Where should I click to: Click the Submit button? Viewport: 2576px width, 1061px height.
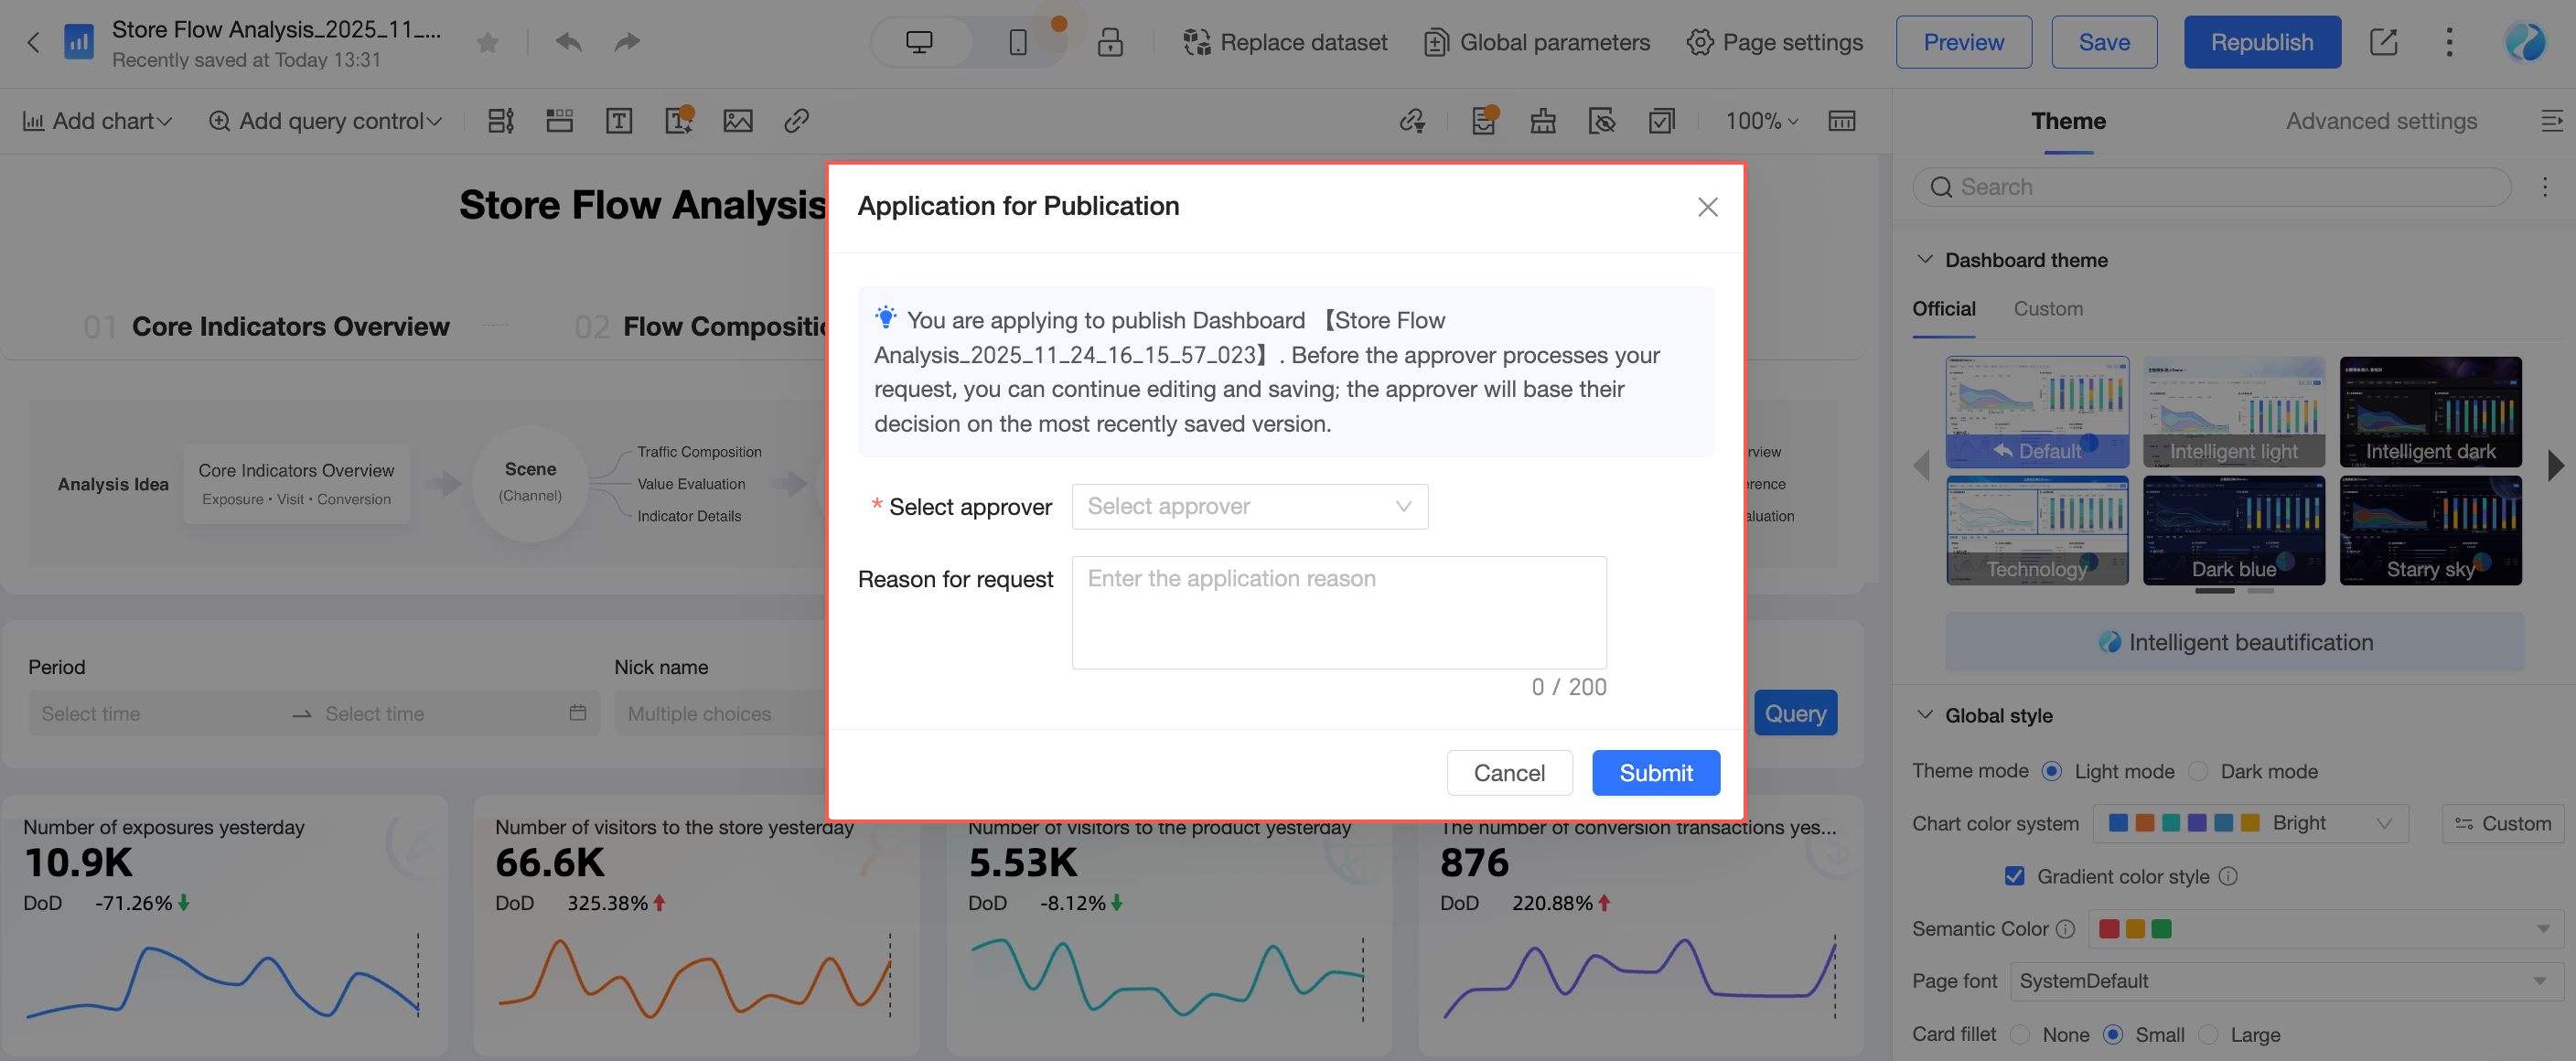tap(1655, 773)
